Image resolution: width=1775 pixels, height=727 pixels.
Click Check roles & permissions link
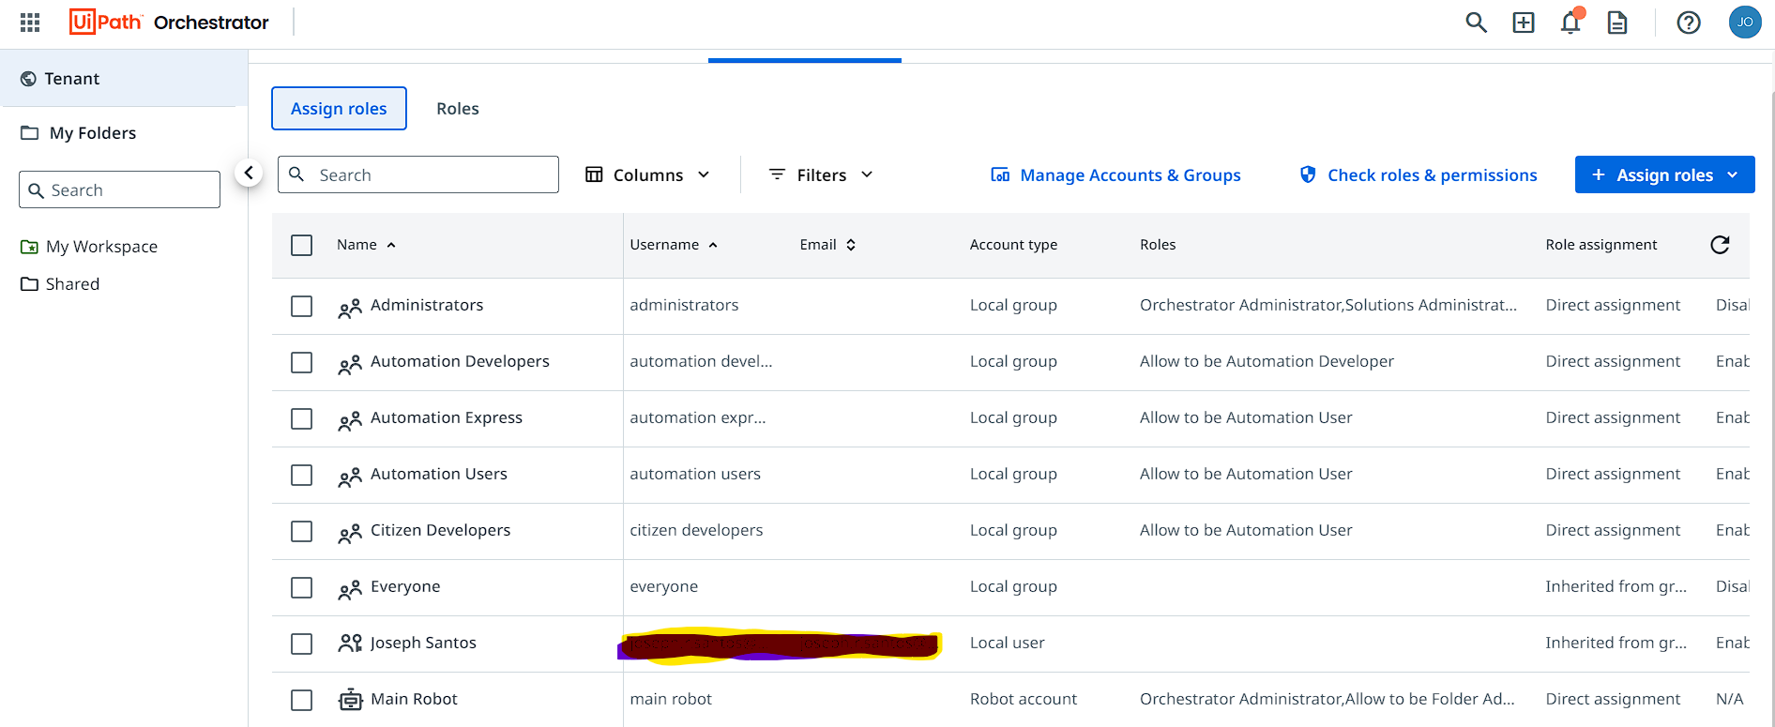(1418, 175)
